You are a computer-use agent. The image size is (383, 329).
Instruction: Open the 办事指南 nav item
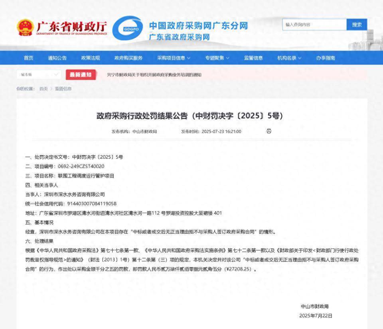(x=326, y=58)
